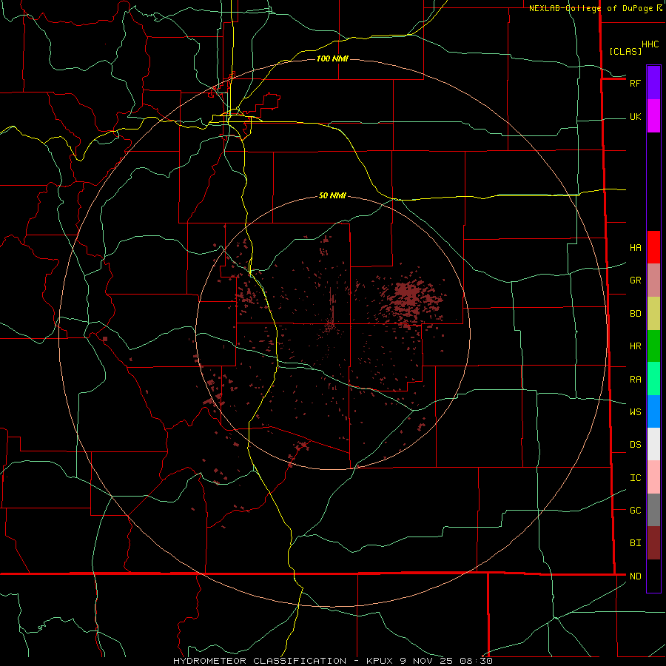The height and width of the screenshot is (666, 666).
Task: Select the light pink IC swatch
Action: [653, 477]
